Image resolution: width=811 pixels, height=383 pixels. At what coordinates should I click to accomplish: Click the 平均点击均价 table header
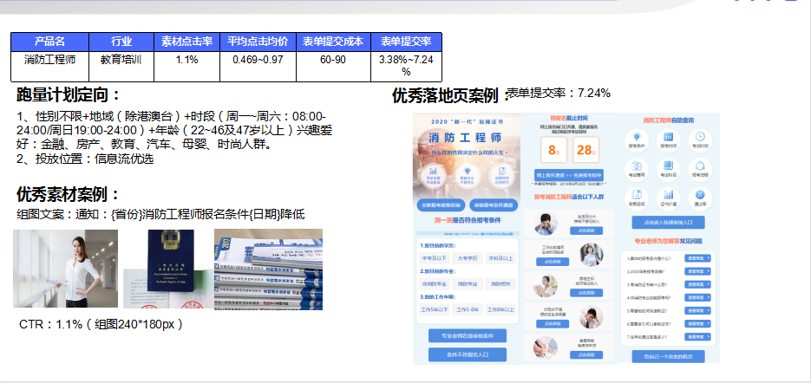click(258, 42)
